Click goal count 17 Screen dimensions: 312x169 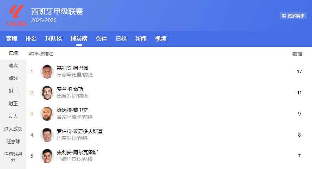pyautogui.click(x=299, y=71)
